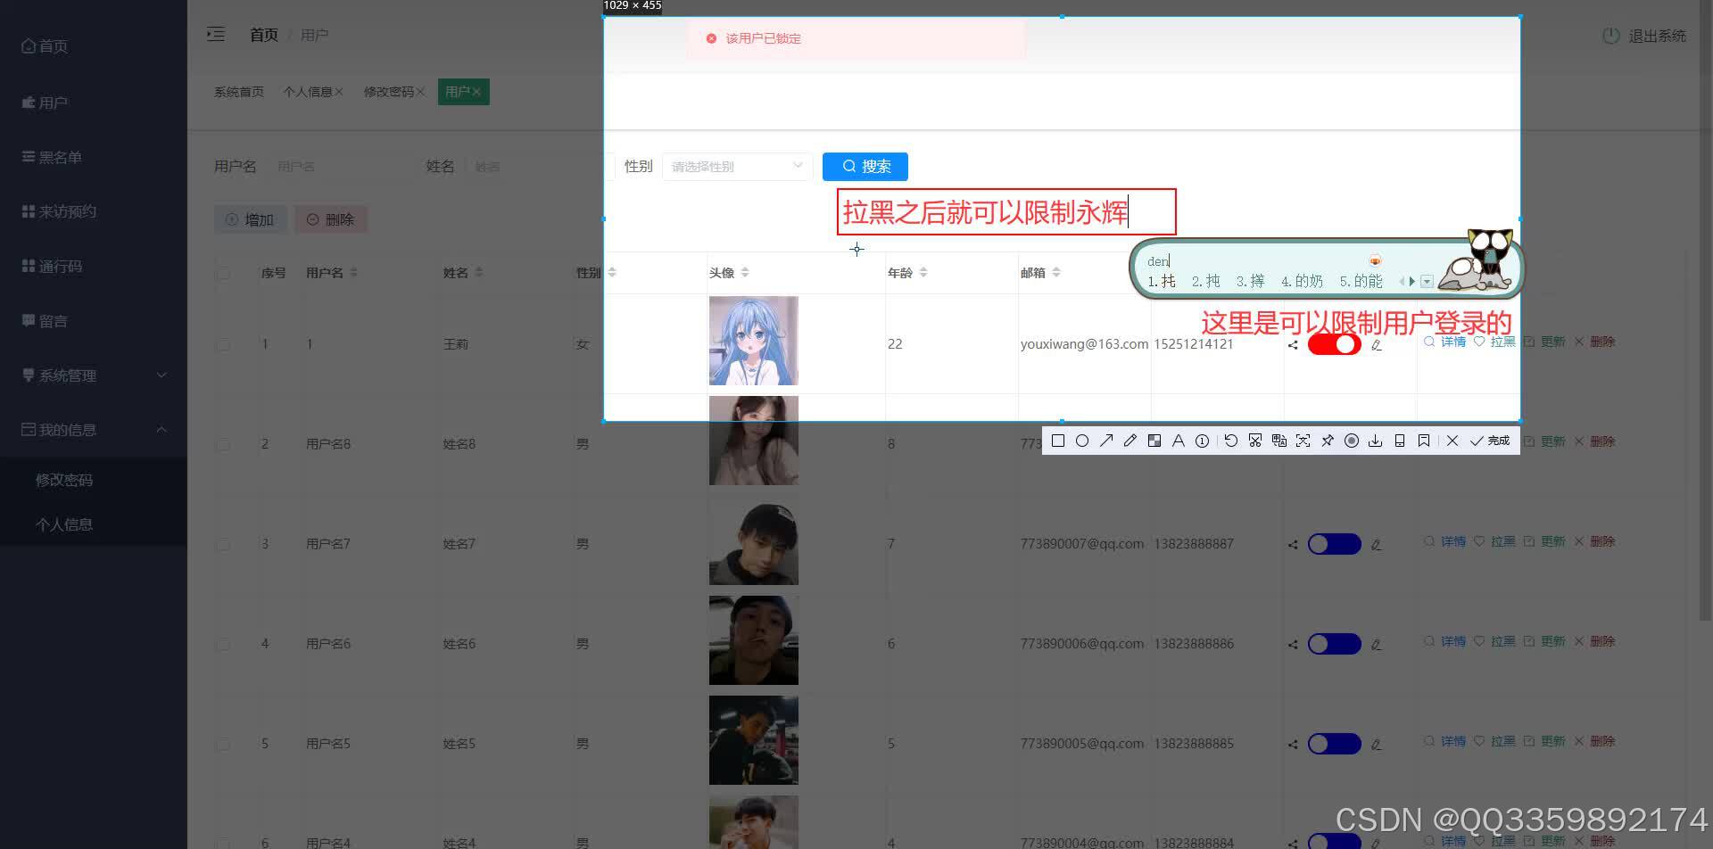Click the phone icon in screenshot toolbar
Screen dimensions: 1713x849
coord(1400,441)
